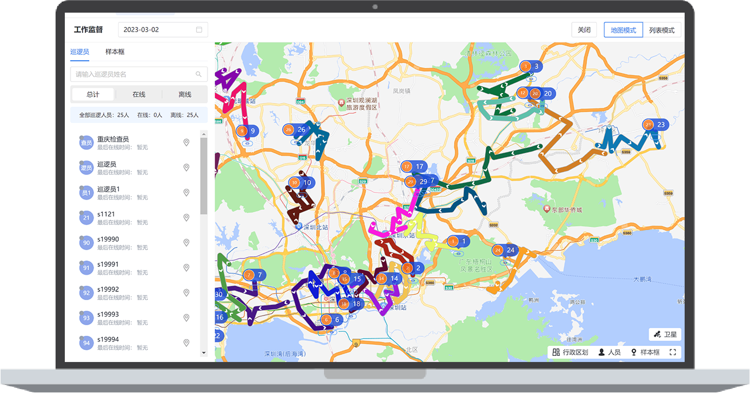Toggle 行政区划 layer on map

[x=570, y=352]
